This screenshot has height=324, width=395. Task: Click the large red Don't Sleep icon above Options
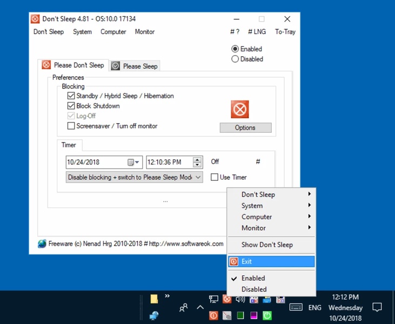pos(240,109)
